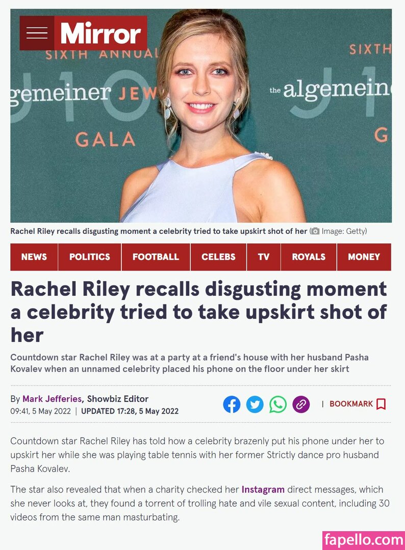Image resolution: width=405 pixels, height=550 pixels.
Task: Follow the Instagram hyperlink in article
Action: 263,489
